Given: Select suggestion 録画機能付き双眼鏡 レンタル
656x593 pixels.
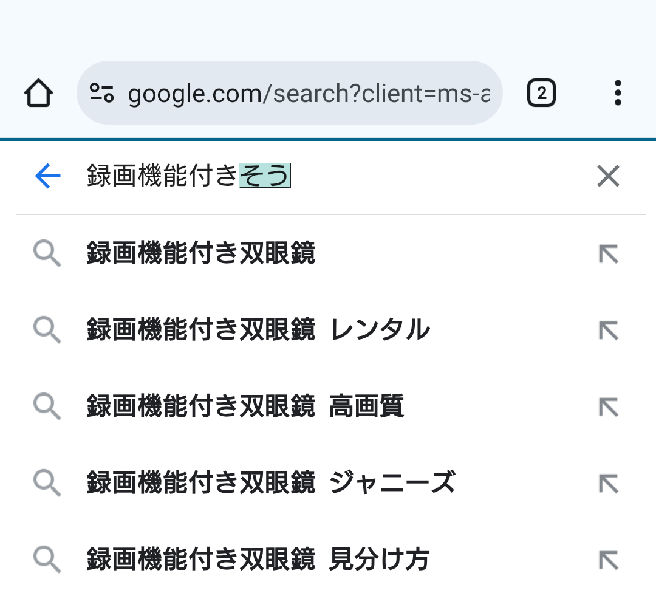Looking at the screenshot, I should [x=258, y=330].
